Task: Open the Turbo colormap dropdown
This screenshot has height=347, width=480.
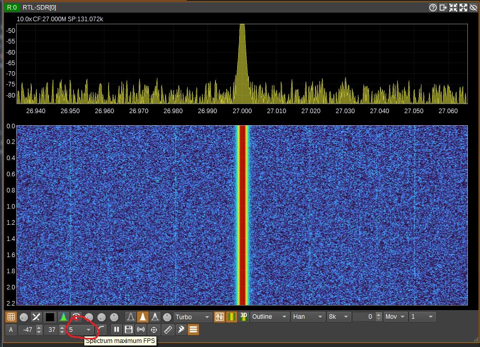Action: [192, 317]
